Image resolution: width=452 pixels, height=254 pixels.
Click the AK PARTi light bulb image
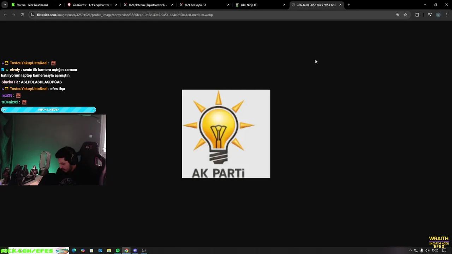(x=226, y=134)
